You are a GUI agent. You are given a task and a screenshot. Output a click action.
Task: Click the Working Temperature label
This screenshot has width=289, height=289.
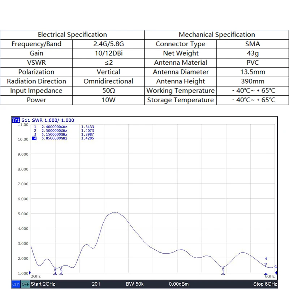click(180, 91)
